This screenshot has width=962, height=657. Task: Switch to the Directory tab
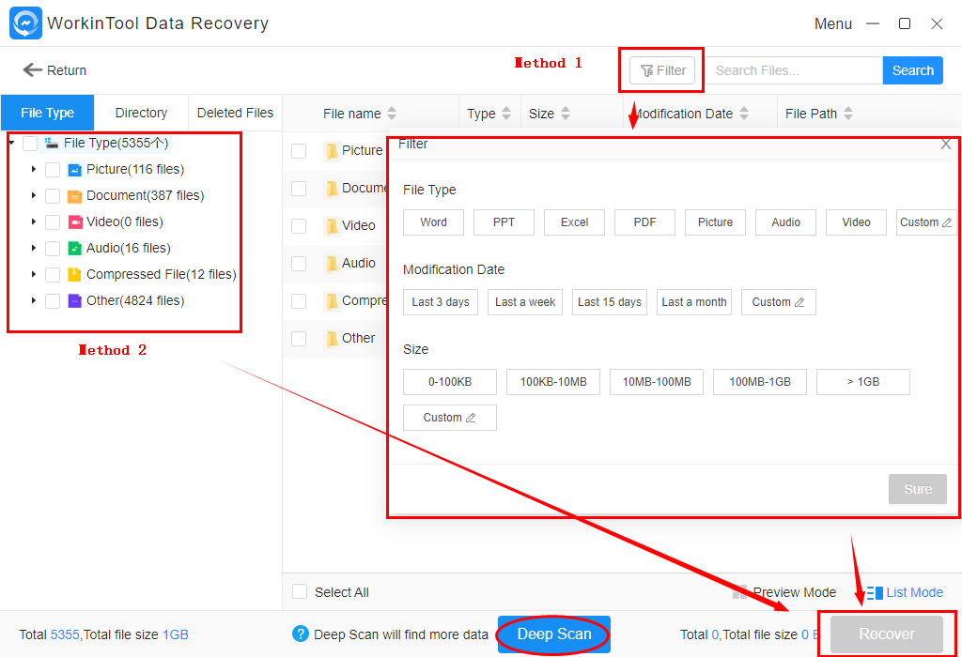(x=141, y=113)
